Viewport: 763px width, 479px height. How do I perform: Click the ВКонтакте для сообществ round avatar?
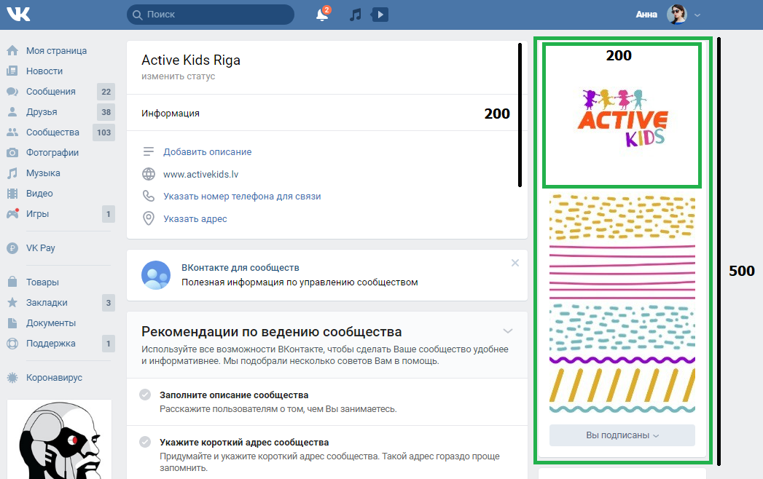coord(156,275)
